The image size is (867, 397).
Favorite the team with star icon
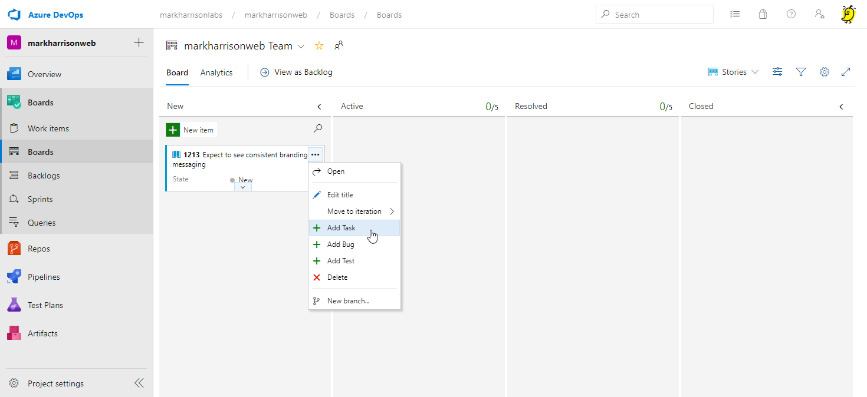tap(319, 46)
